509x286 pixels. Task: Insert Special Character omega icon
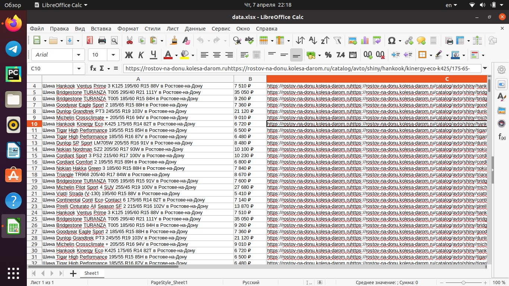pyautogui.click(x=392, y=41)
